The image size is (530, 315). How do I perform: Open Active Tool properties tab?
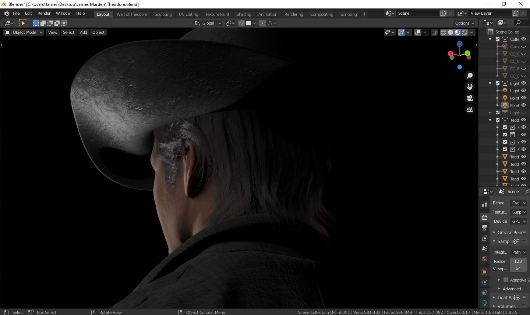pyautogui.click(x=485, y=204)
